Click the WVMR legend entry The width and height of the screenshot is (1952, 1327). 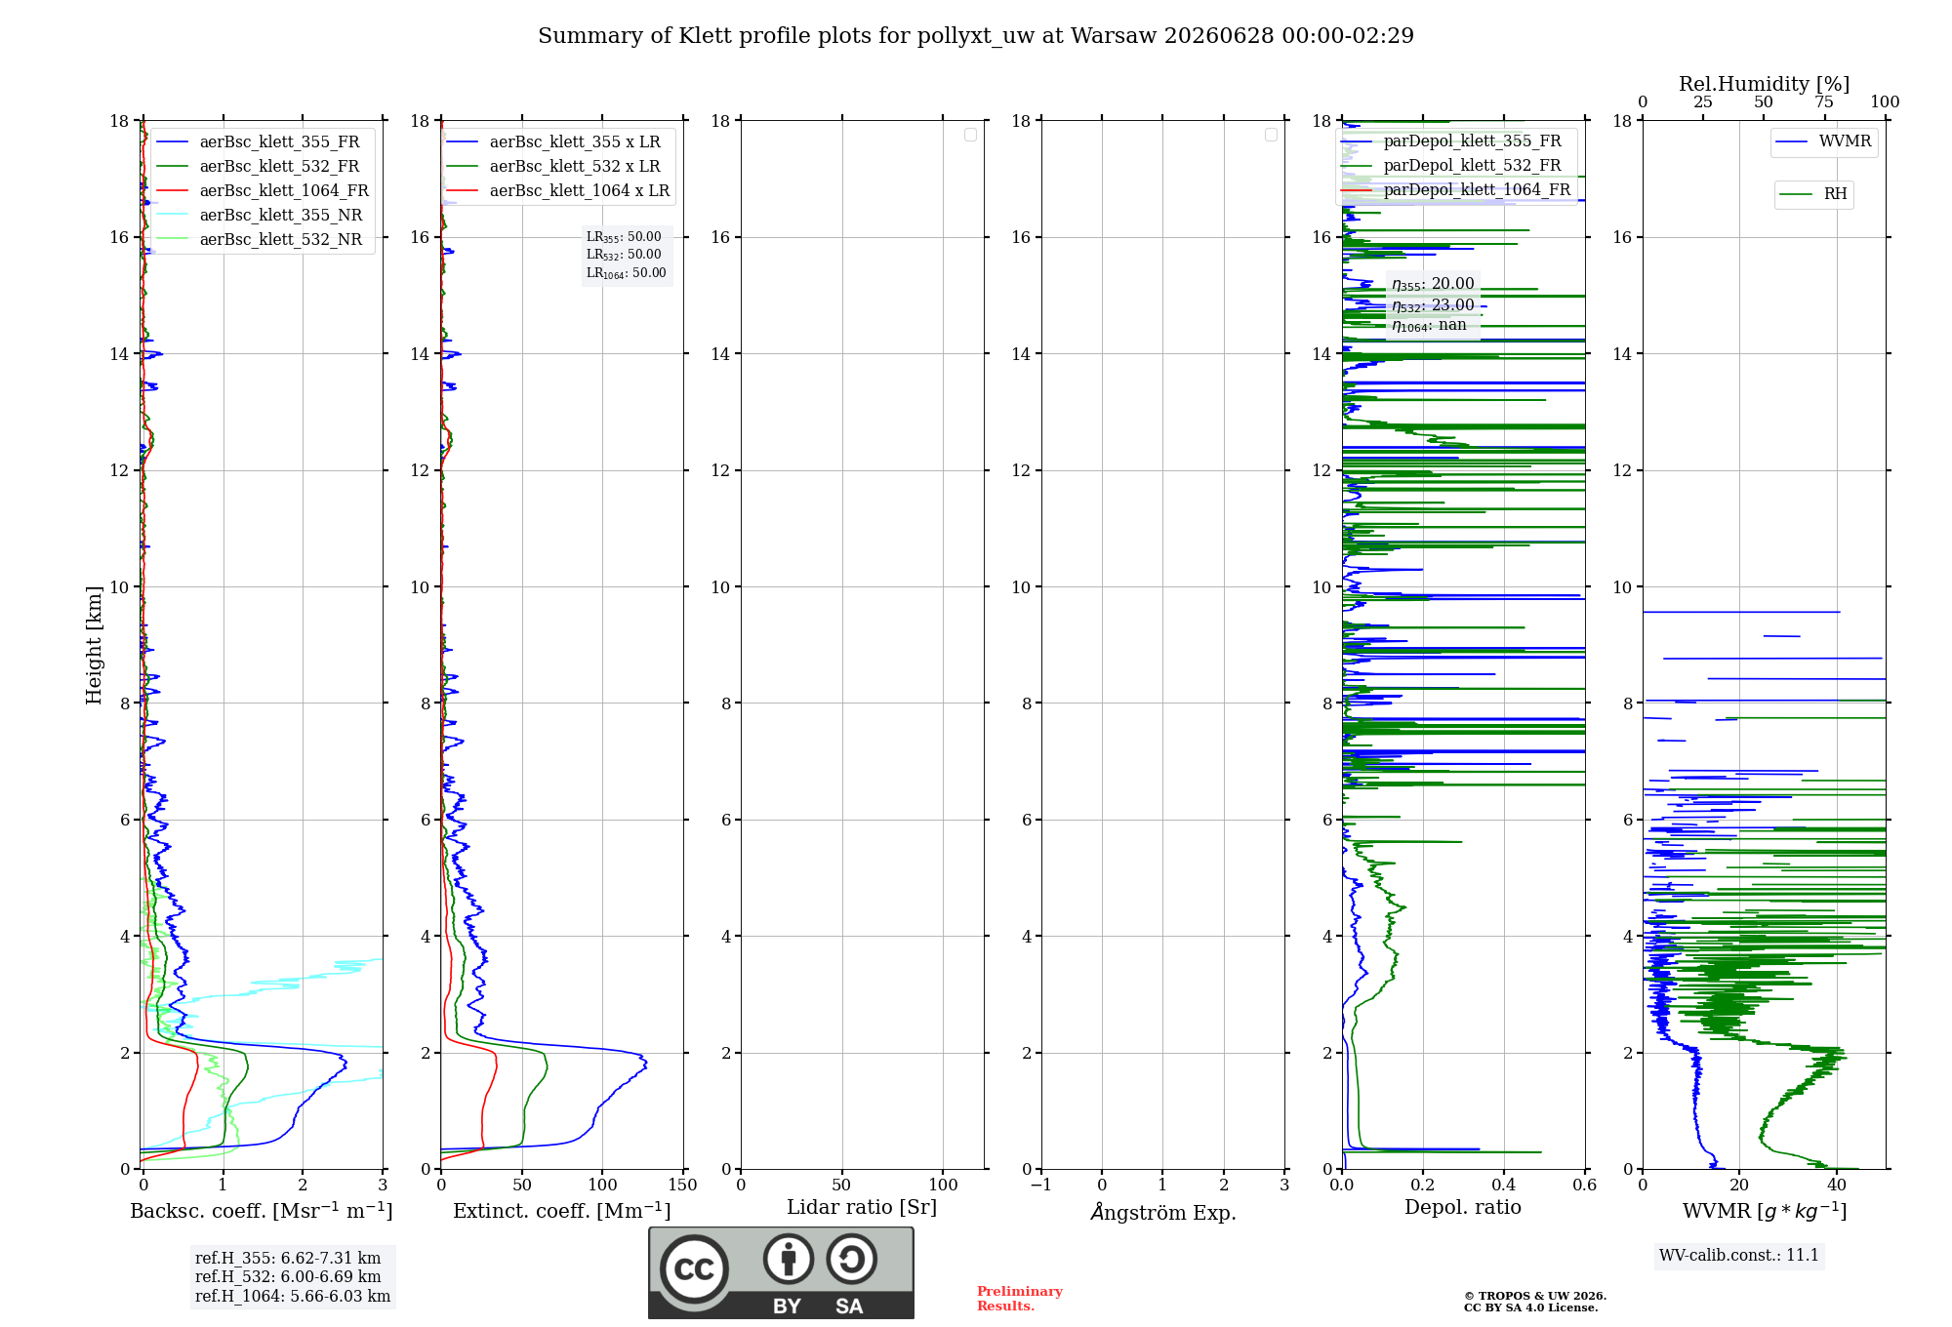pos(1823,141)
